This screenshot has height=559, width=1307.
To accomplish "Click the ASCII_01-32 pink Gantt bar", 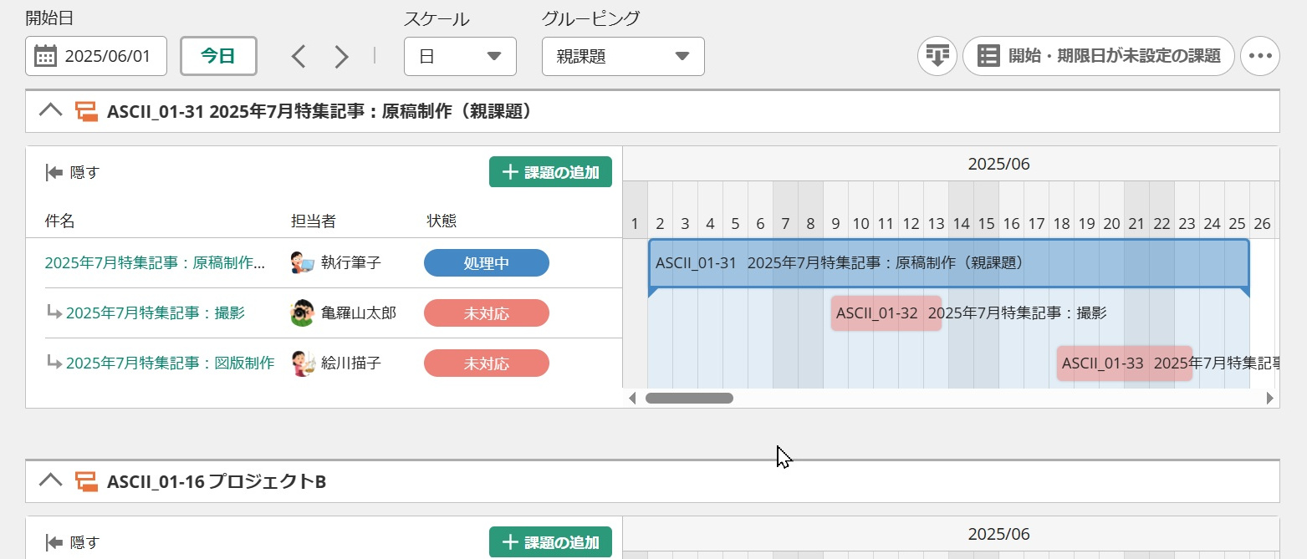I will (886, 313).
